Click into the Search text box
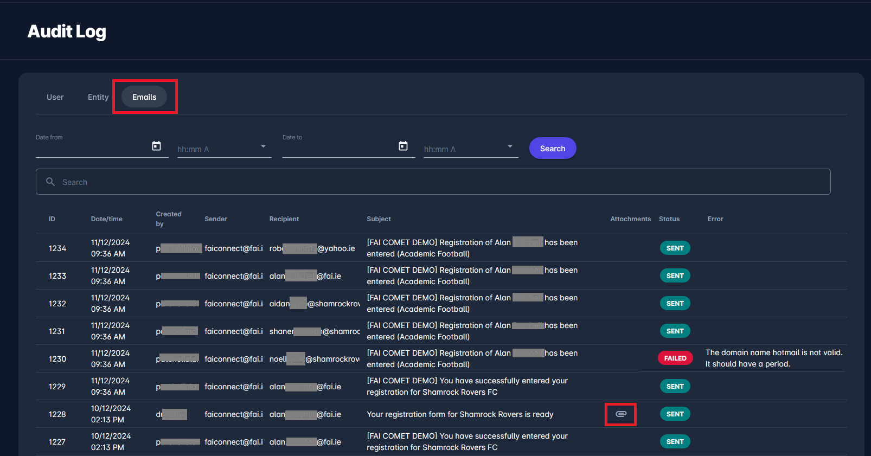Viewport: 871px width, 456px height. [434, 182]
